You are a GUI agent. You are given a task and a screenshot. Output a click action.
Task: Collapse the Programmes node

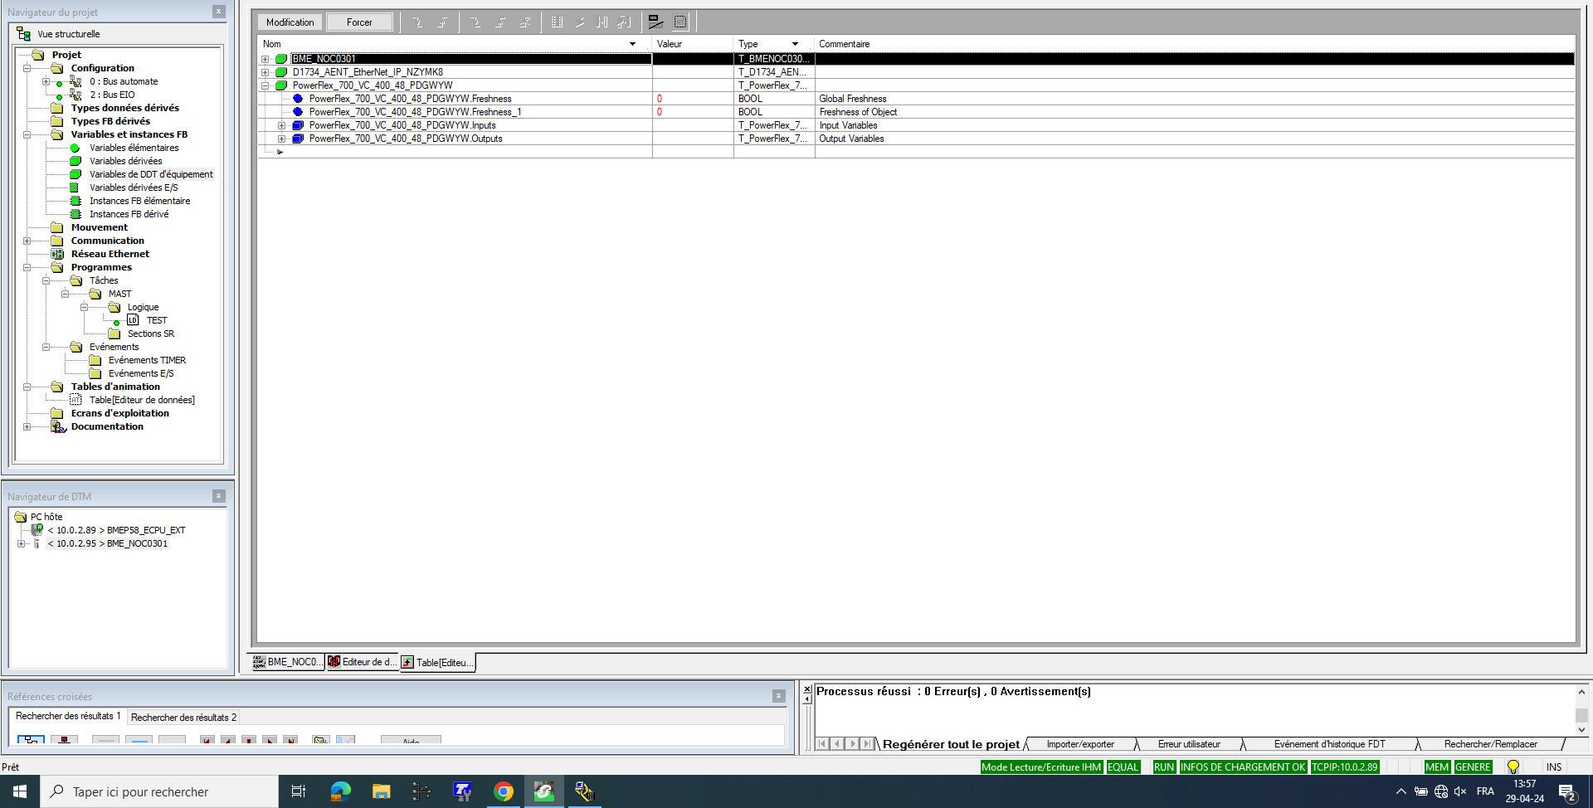27,267
